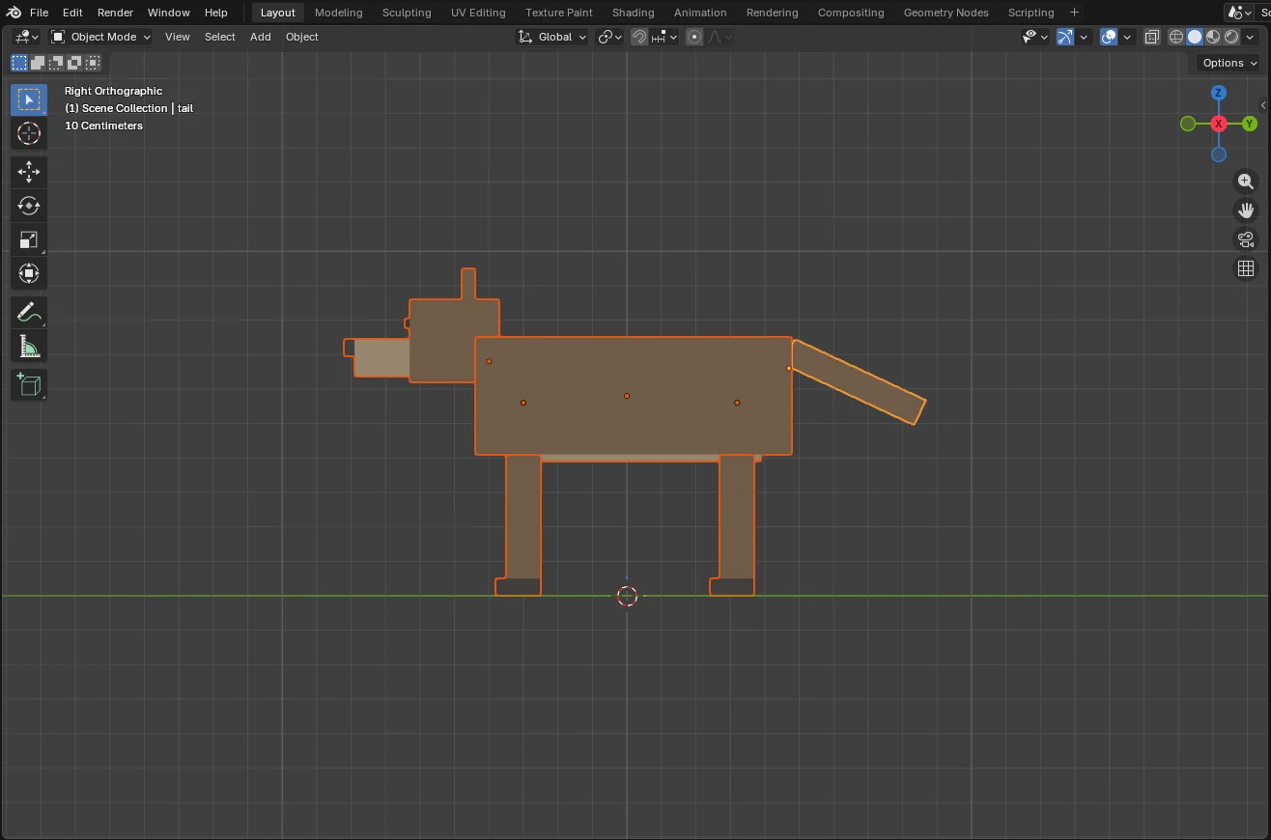
Task: Set selection mode to Extend
Action: tap(38, 63)
